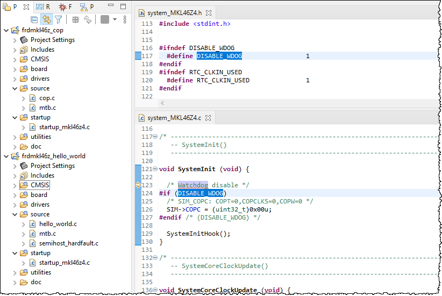Click RTC_CLKIN_USED define on line 120
This screenshot has width=442, height=296.
click(223, 80)
